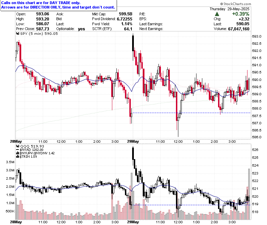
Task: Click the $TRIN legend bar icon
Action: 18,157
